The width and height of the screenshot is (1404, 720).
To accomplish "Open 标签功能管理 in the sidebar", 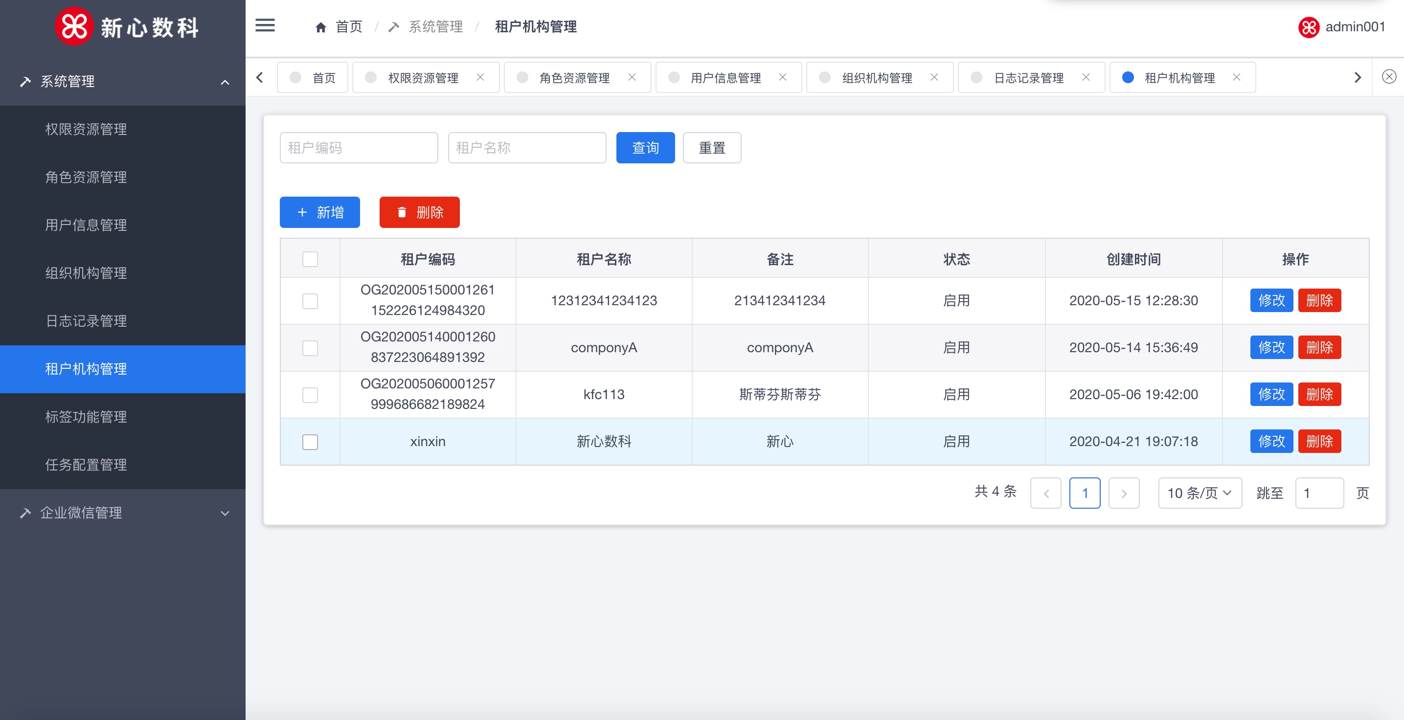I will [x=86, y=417].
